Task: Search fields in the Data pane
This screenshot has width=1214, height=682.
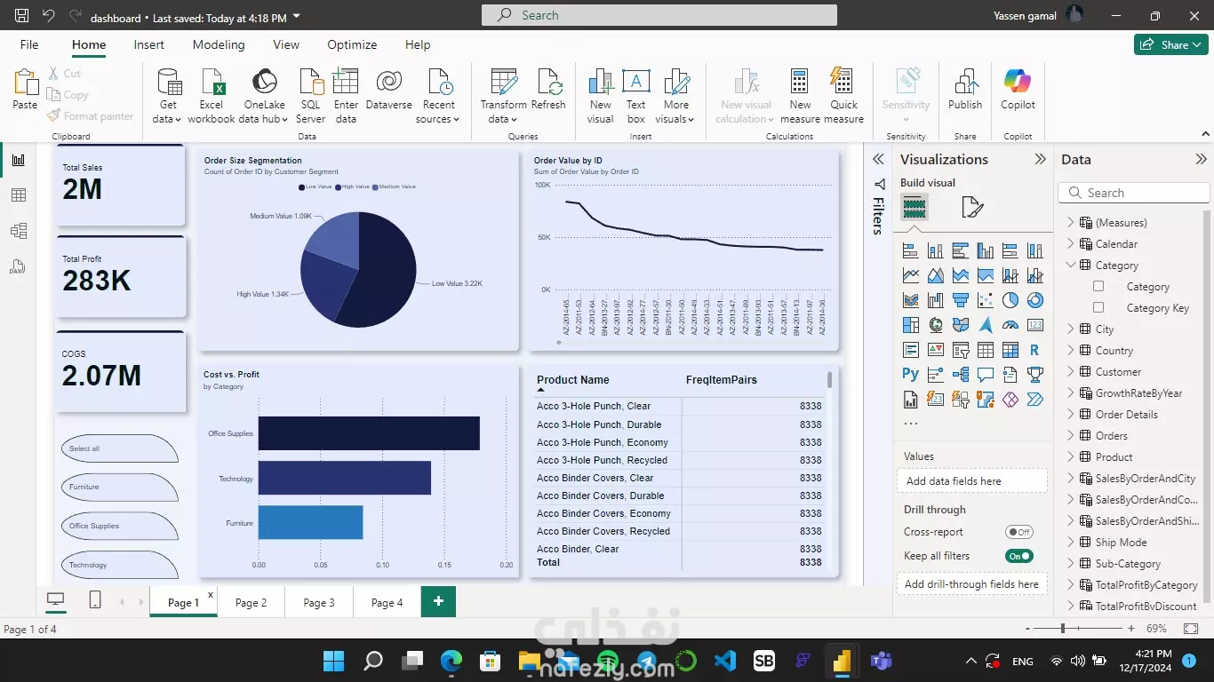Action: [1134, 193]
